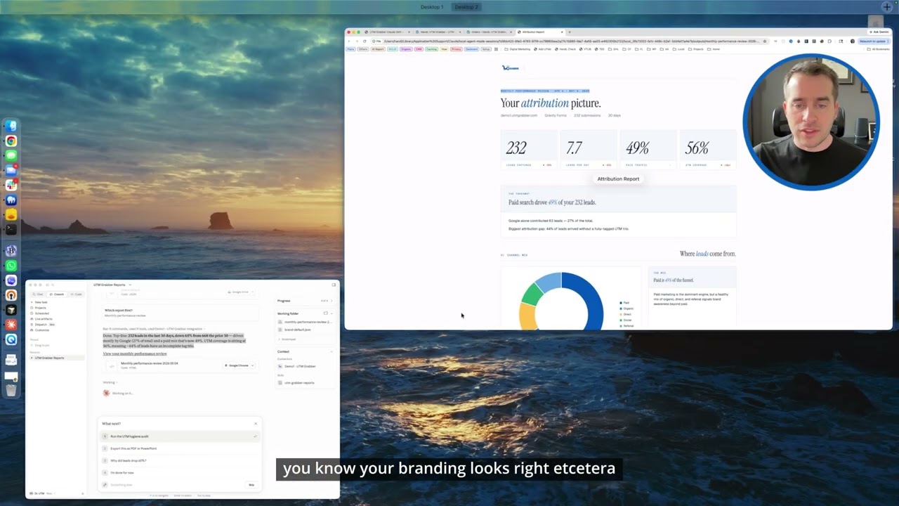Expand the Working status disclosure

click(x=110, y=382)
